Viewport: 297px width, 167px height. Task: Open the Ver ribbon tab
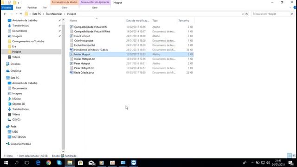point(45,7)
